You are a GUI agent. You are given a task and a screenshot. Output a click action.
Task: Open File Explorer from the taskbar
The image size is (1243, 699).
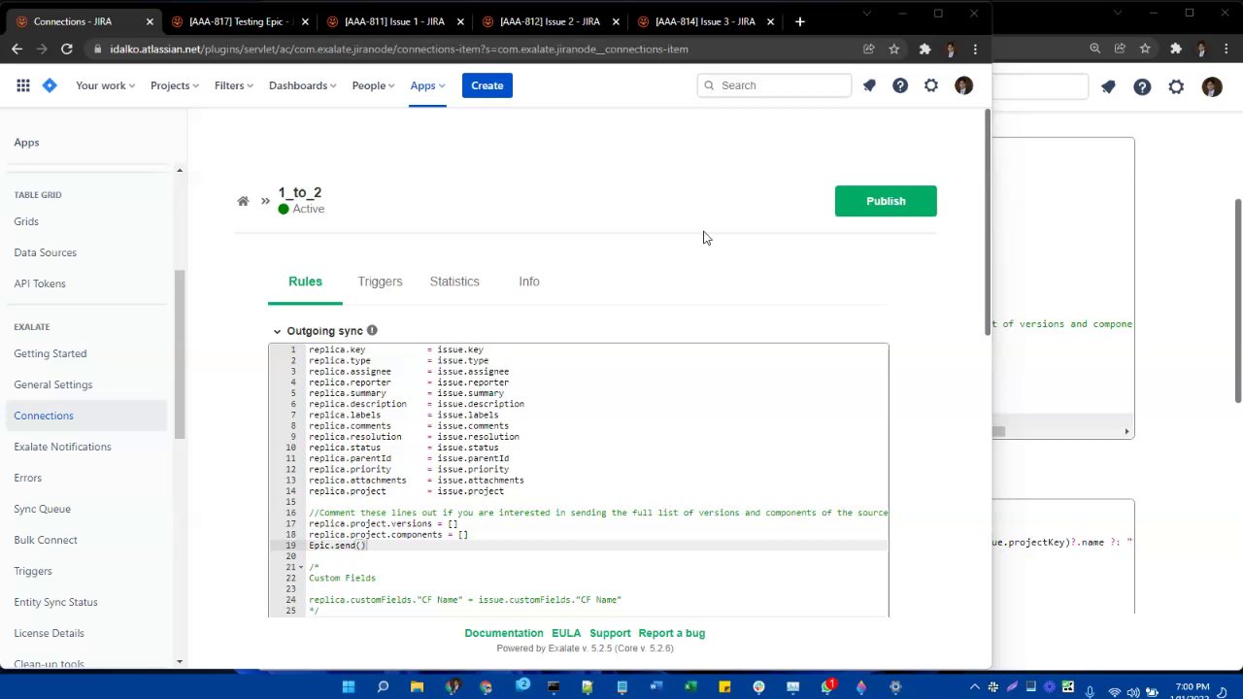click(417, 687)
